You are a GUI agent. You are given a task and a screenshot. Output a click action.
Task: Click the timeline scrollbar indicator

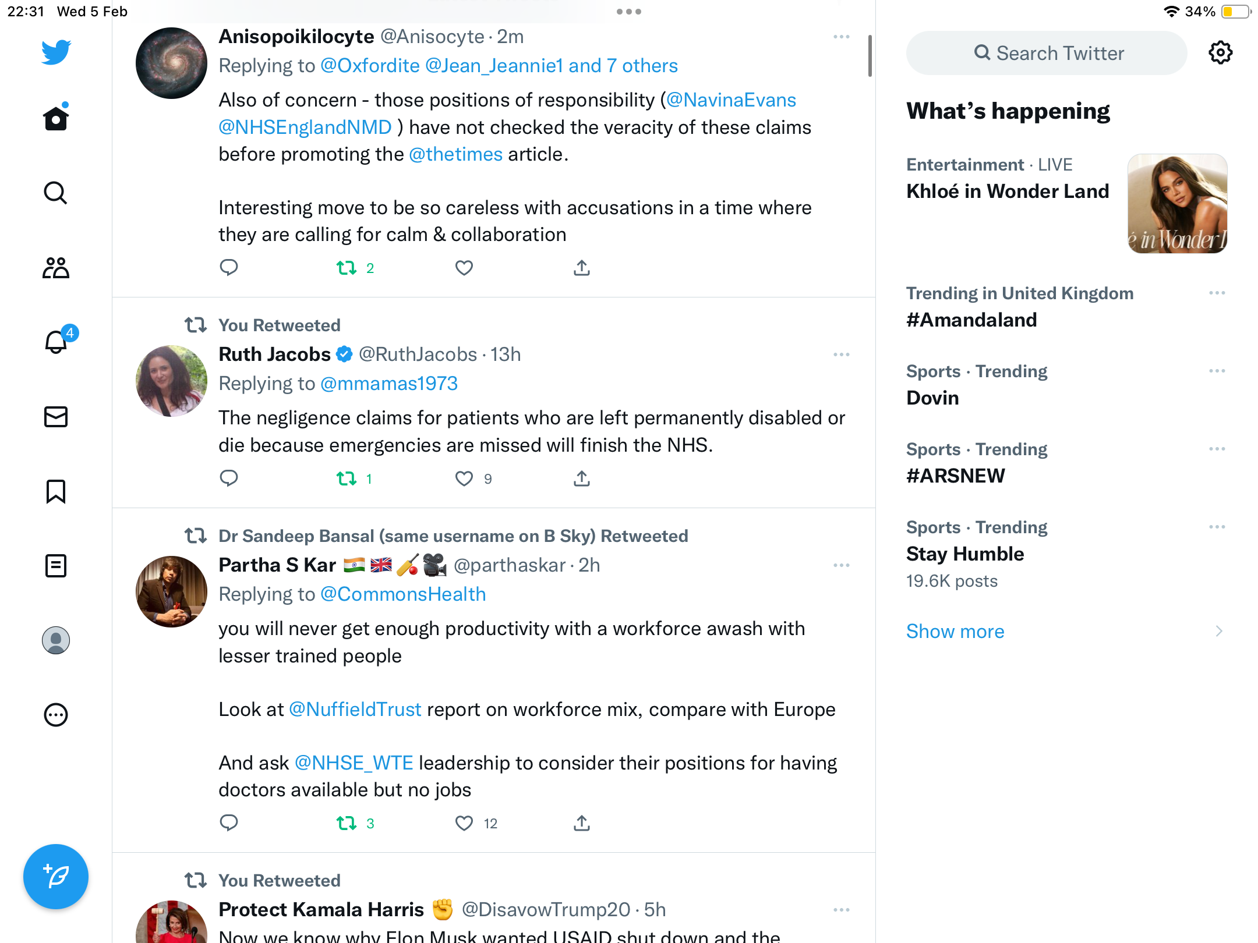tap(870, 56)
